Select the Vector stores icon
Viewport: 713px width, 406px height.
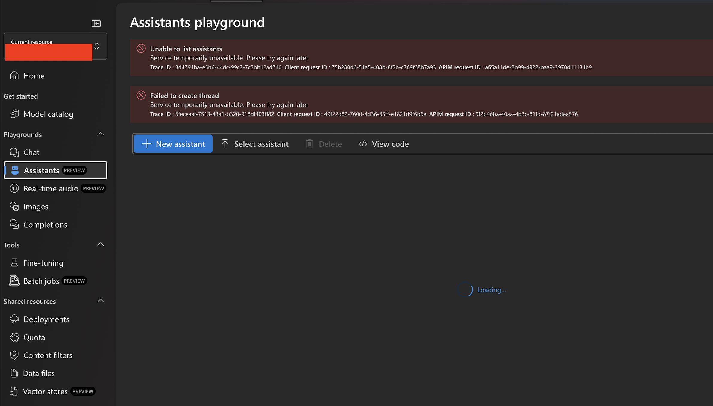pyautogui.click(x=14, y=391)
